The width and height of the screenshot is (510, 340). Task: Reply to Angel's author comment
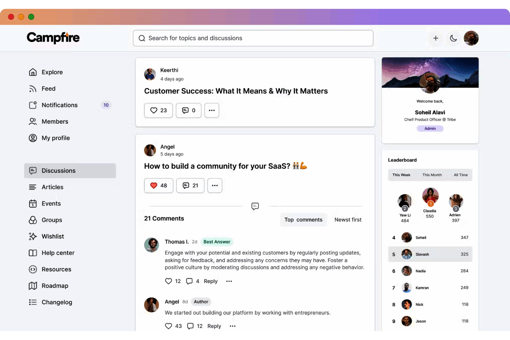(x=214, y=326)
